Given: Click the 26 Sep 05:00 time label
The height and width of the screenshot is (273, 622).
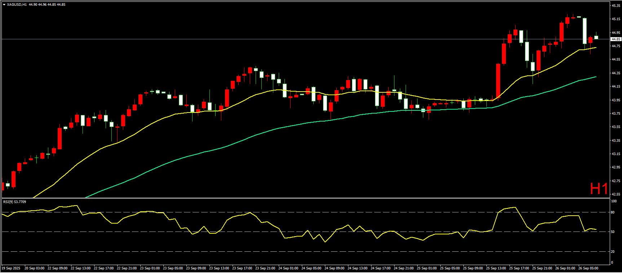Looking at the screenshot, I should (x=588, y=268).
